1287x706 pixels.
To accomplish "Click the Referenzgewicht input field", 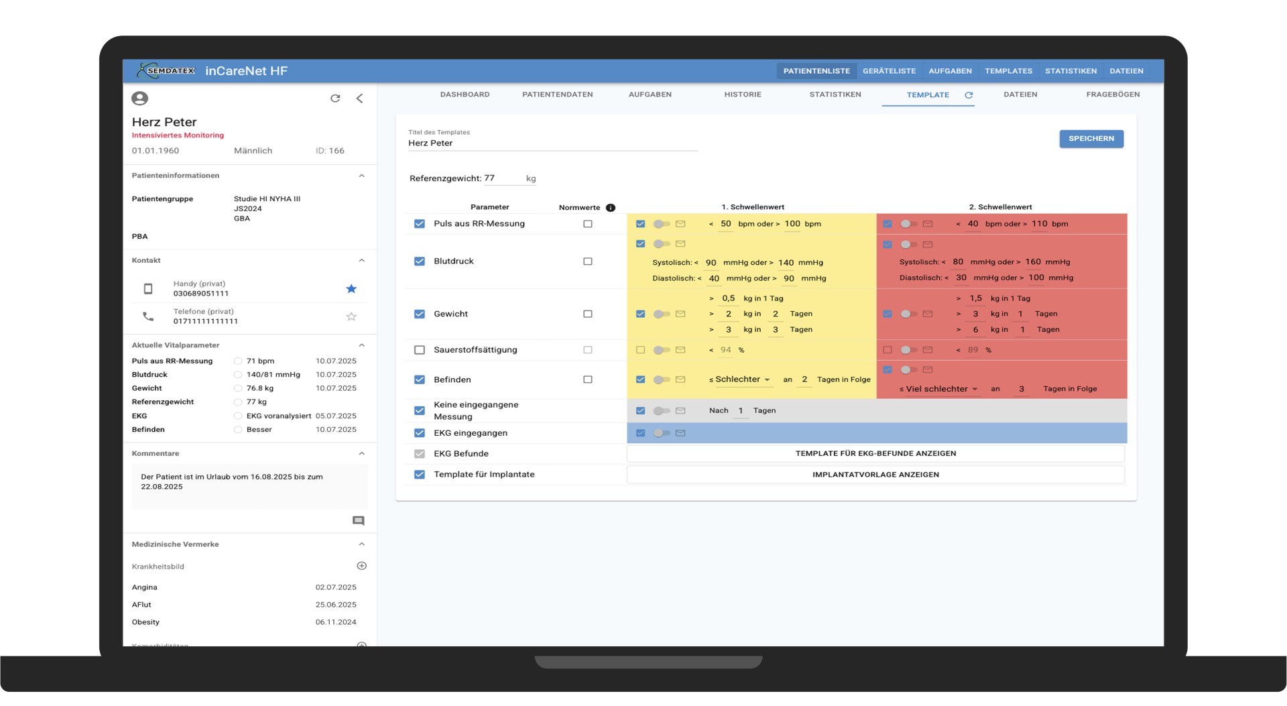I will coord(503,178).
